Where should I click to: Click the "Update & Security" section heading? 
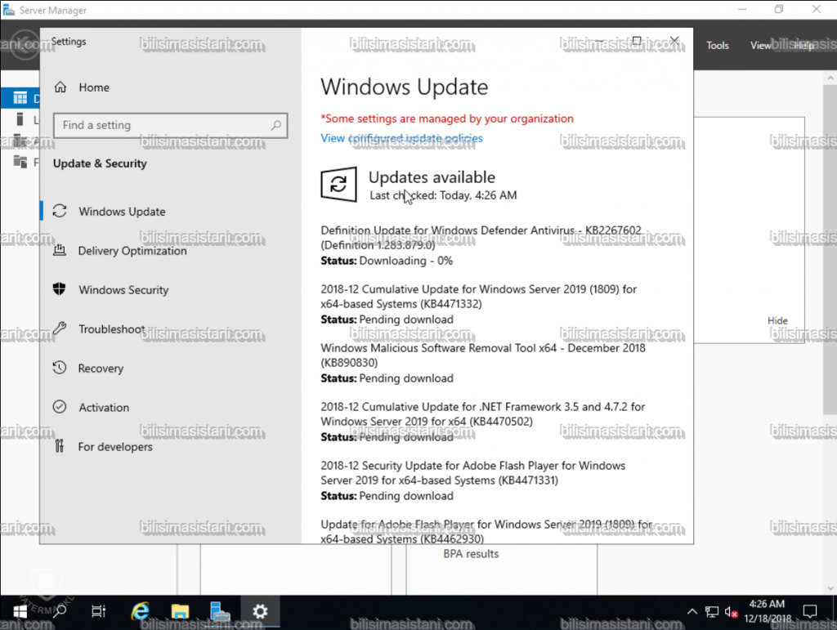pos(100,163)
